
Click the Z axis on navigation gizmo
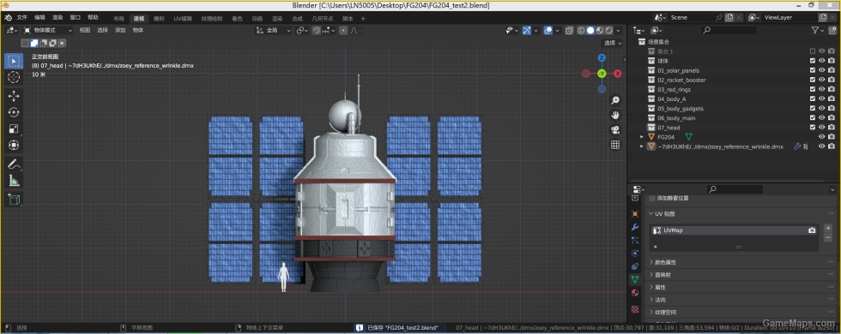[602, 57]
